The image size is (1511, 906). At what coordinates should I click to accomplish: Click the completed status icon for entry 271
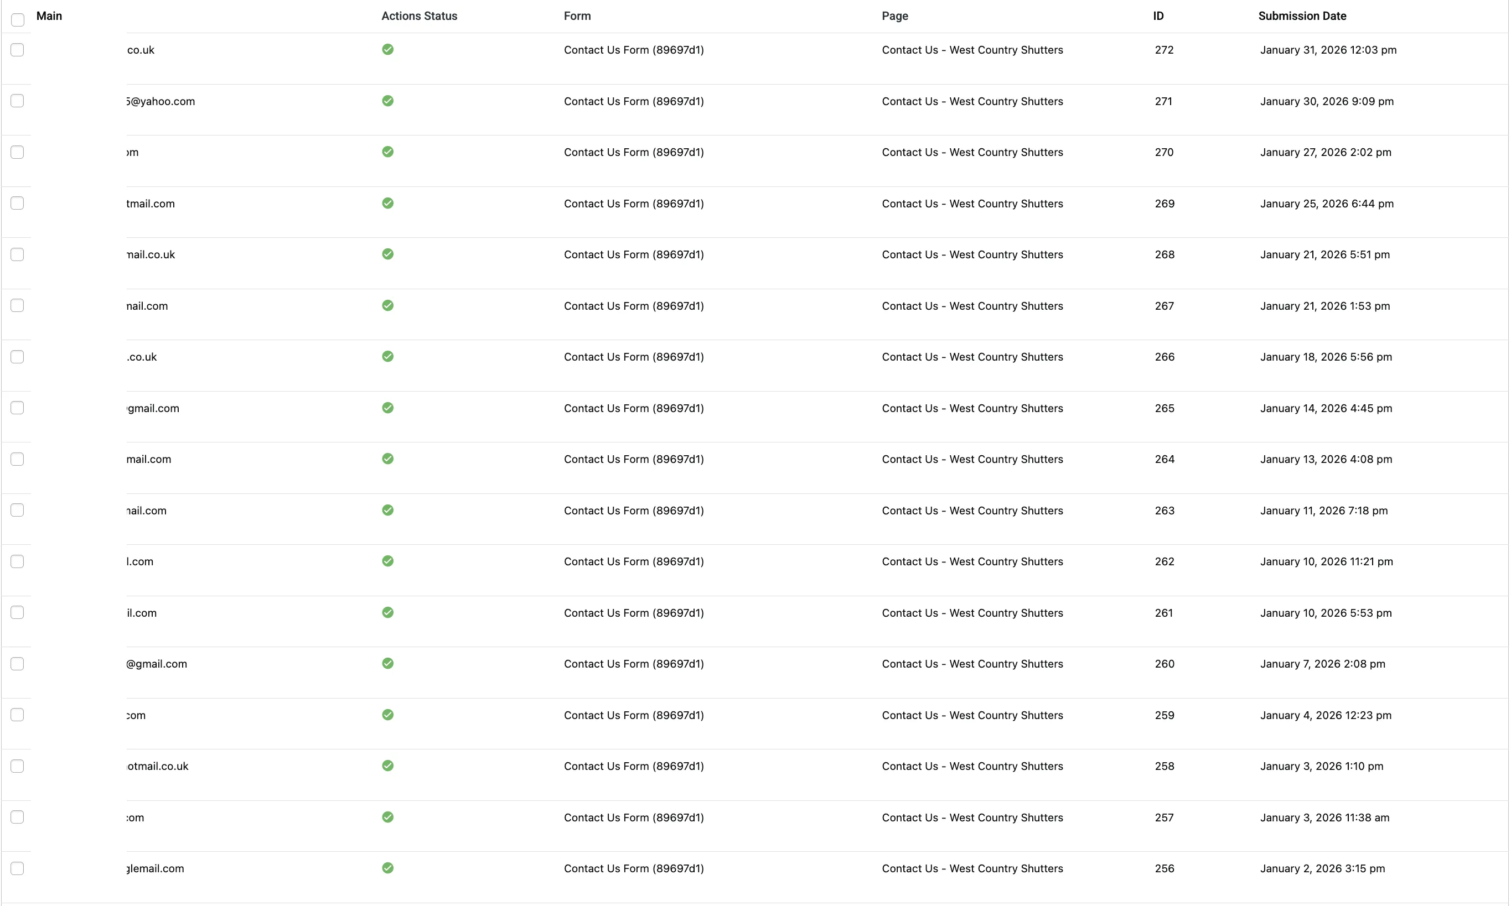pos(389,101)
